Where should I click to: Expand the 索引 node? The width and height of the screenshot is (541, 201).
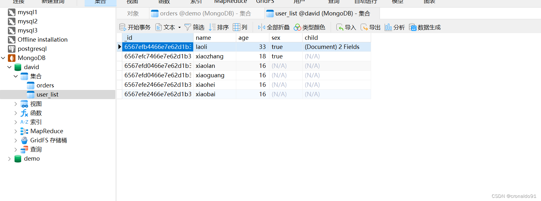pos(16,122)
